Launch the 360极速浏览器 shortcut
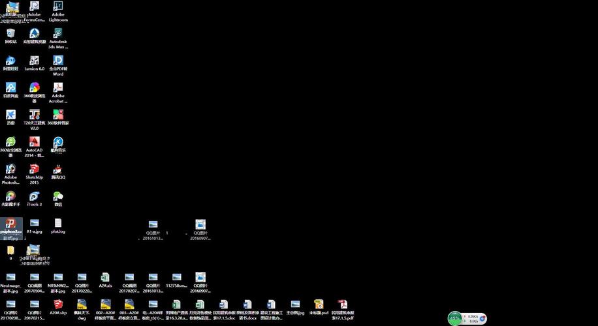This screenshot has width=598, height=326. pyautogui.click(x=35, y=93)
